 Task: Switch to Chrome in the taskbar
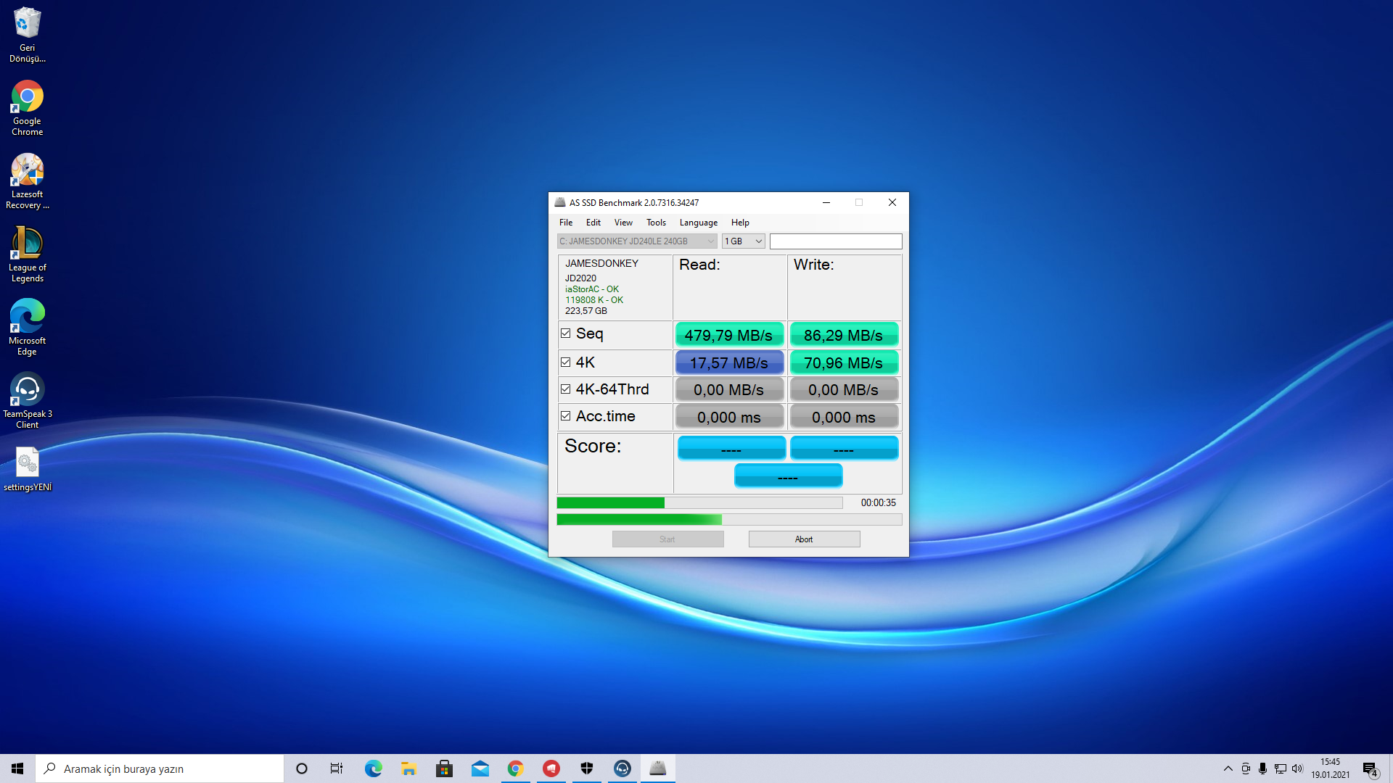point(515,768)
